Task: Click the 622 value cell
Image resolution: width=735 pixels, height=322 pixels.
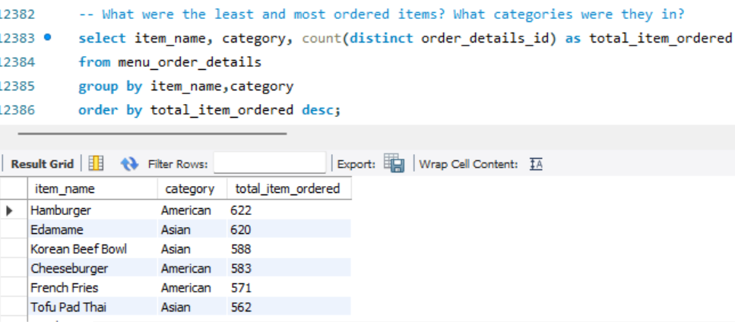Action: 289,210
